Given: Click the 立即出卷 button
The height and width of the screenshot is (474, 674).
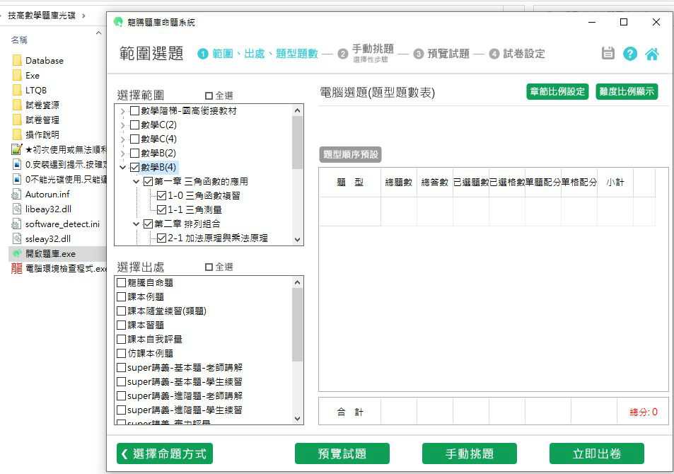Looking at the screenshot, I should coord(597,453).
